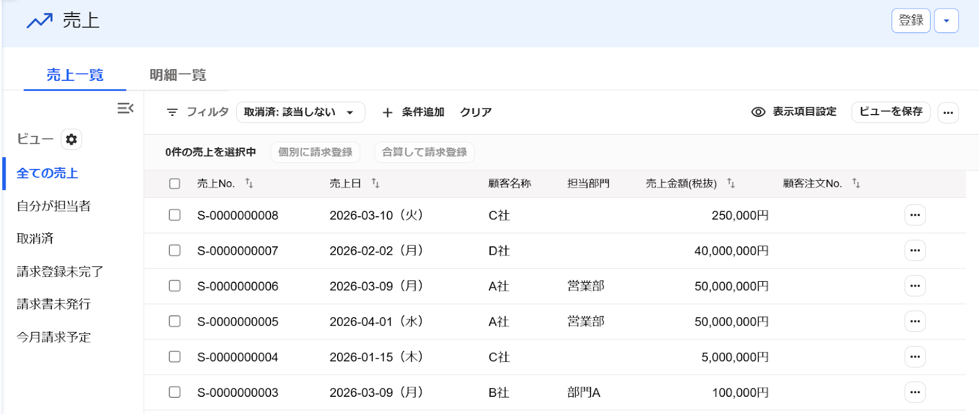Sort by 売上No. column arrows
The image size is (979, 414).
tap(249, 183)
